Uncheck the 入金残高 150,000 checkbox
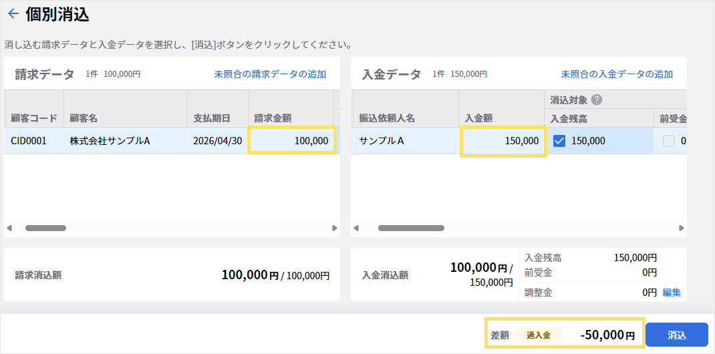Screen dimensions: 715x354 pyautogui.click(x=559, y=141)
